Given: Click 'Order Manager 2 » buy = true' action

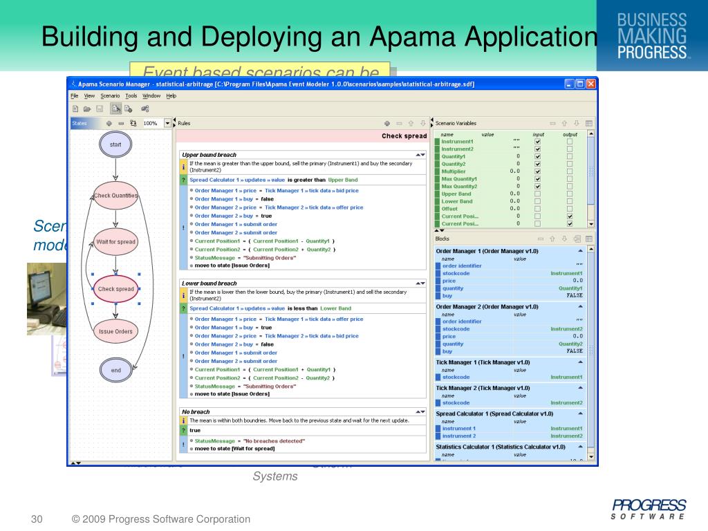Looking at the screenshot, I should tap(233, 216).
